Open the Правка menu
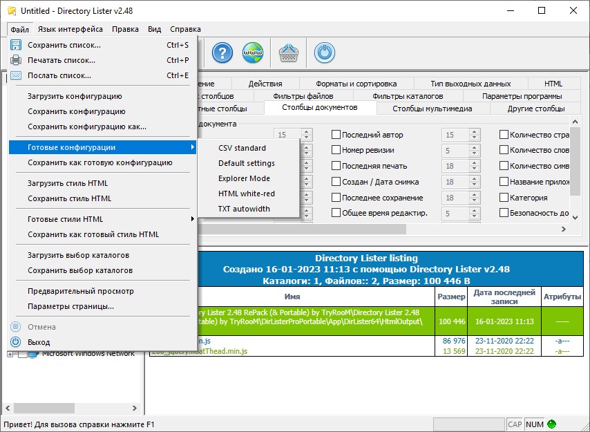The height and width of the screenshot is (432, 590). coord(125,29)
